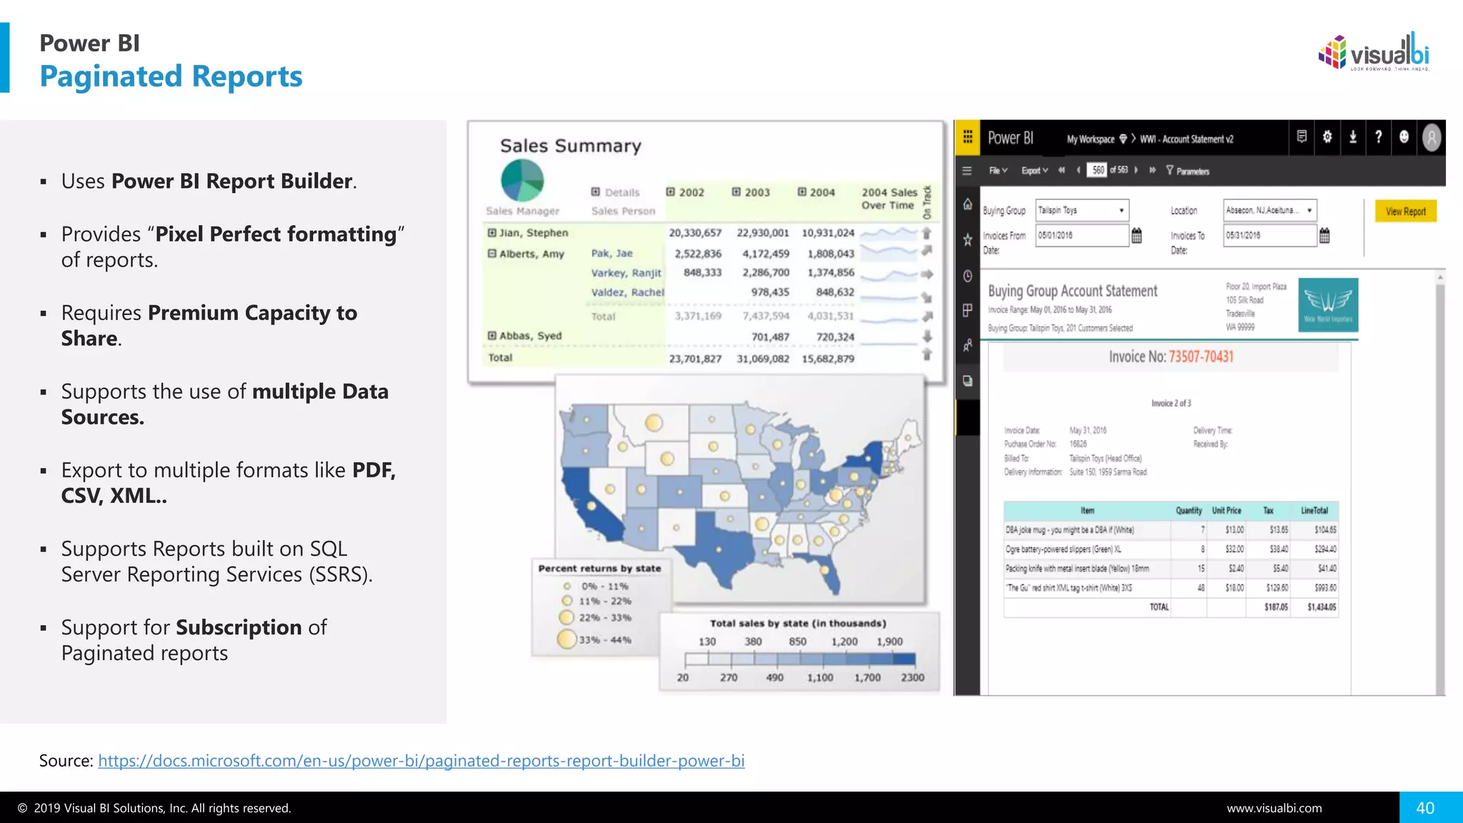Expand the Abbas, Syed row

click(491, 336)
